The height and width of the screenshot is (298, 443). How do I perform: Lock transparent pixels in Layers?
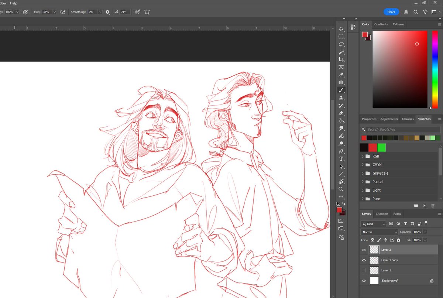[x=372, y=240]
